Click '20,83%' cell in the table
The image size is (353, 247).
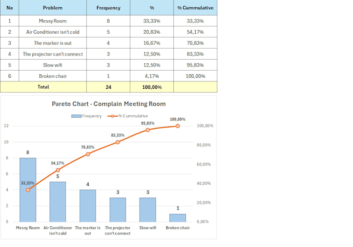[152, 32]
